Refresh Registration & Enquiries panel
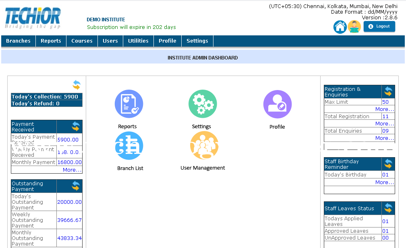The image size is (406, 248). 388,92
